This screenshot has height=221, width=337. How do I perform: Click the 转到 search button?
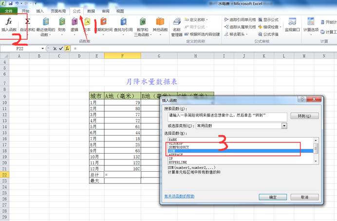pyautogui.click(x=304, y=116)
